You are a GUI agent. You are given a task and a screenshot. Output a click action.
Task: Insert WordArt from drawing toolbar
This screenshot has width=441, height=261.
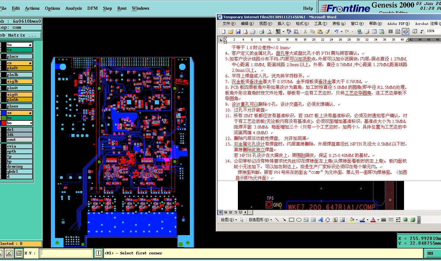pos(320,220)
